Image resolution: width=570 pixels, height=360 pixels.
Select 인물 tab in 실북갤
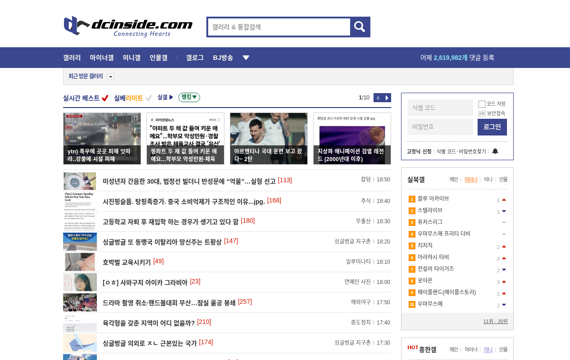point(503,179)
